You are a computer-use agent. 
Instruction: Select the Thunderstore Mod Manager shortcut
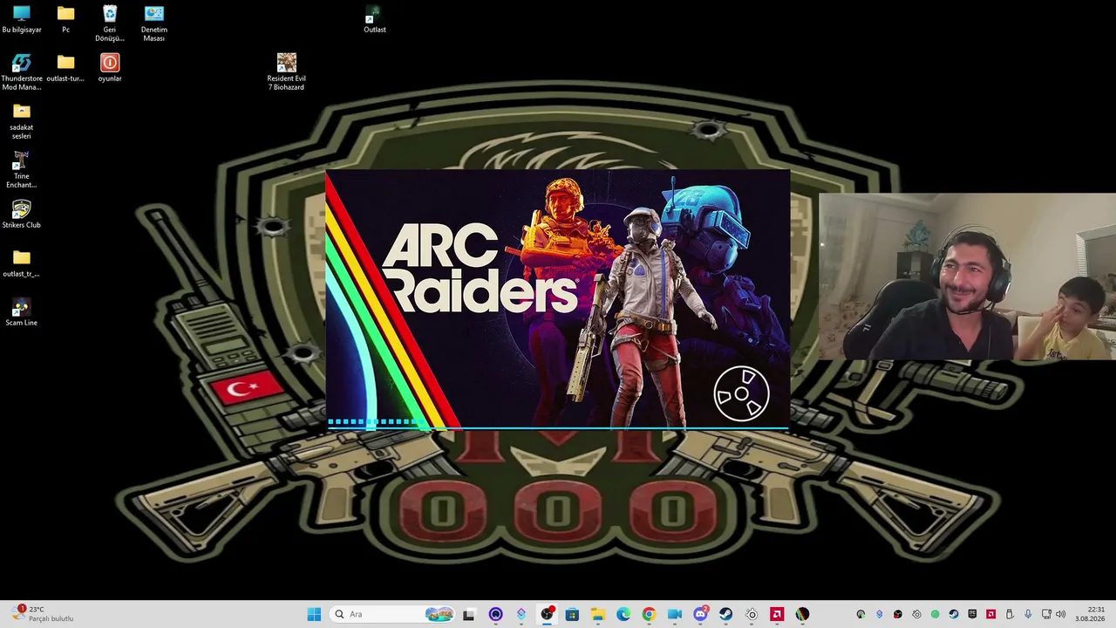point(22,72)
